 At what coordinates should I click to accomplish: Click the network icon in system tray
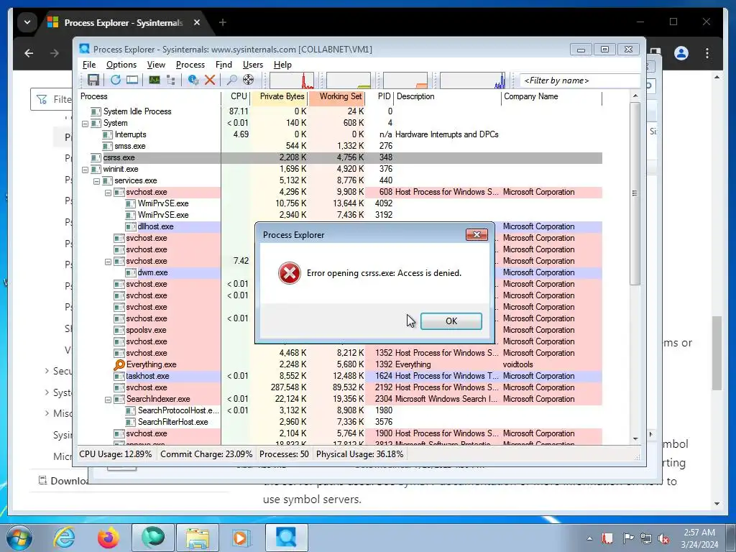[x=646, y=539]
